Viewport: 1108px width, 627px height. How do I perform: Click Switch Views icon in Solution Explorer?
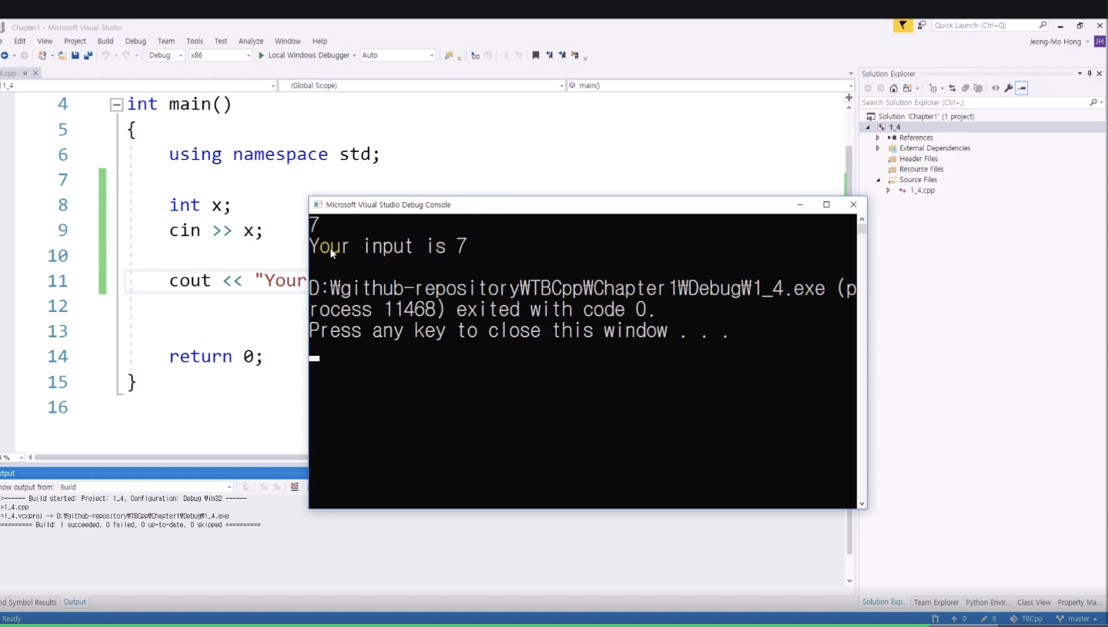point(907,88)
